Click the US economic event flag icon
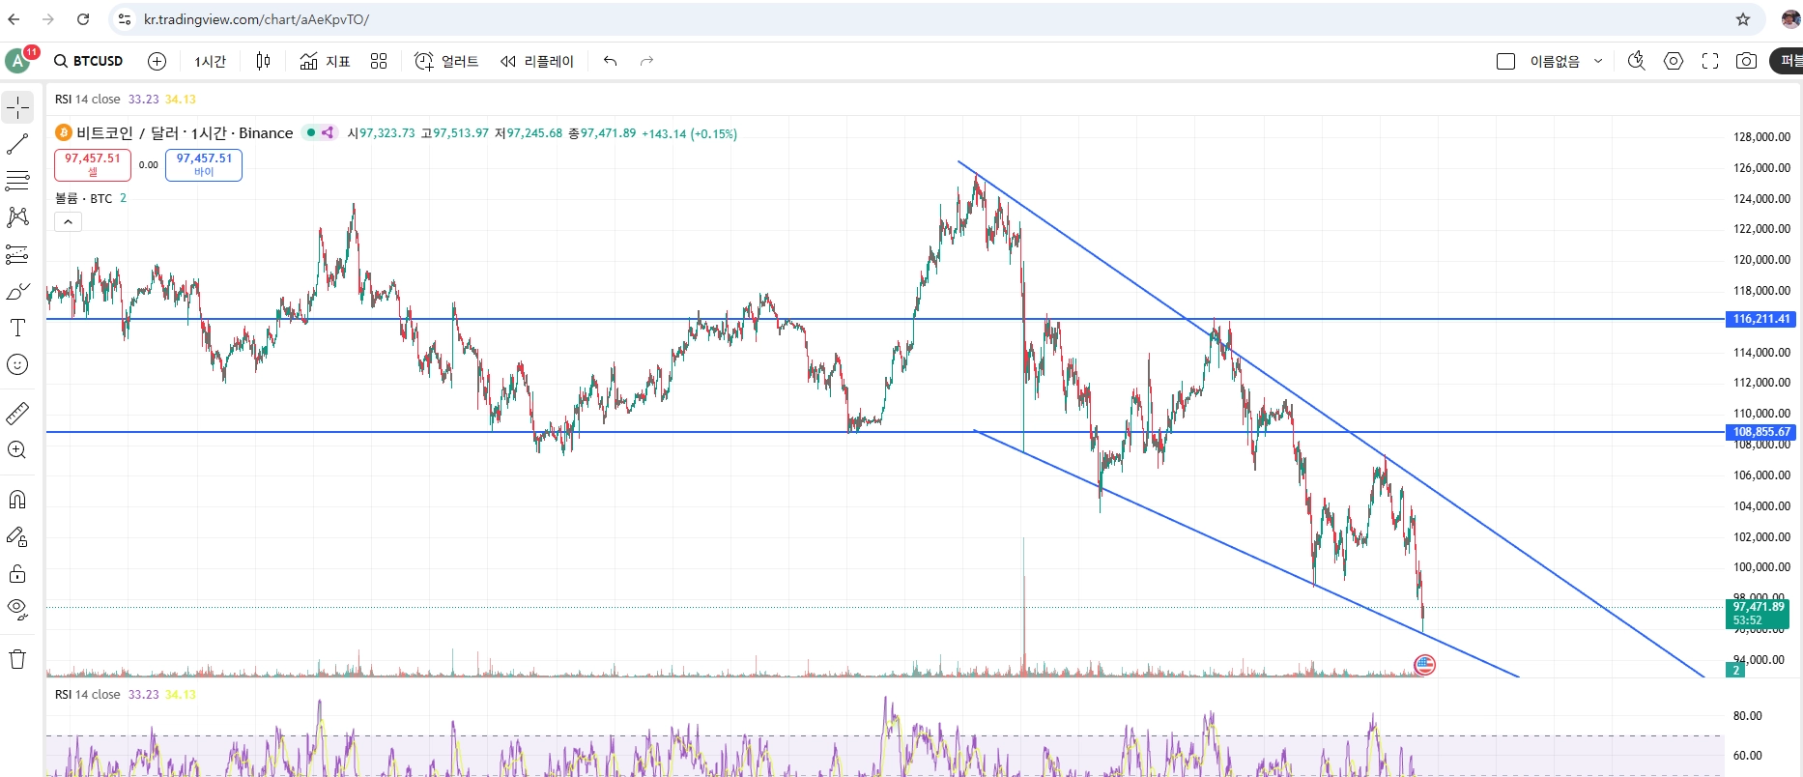The width and height of the screenshot is (1803, 777). click(x=1424, y=664)
